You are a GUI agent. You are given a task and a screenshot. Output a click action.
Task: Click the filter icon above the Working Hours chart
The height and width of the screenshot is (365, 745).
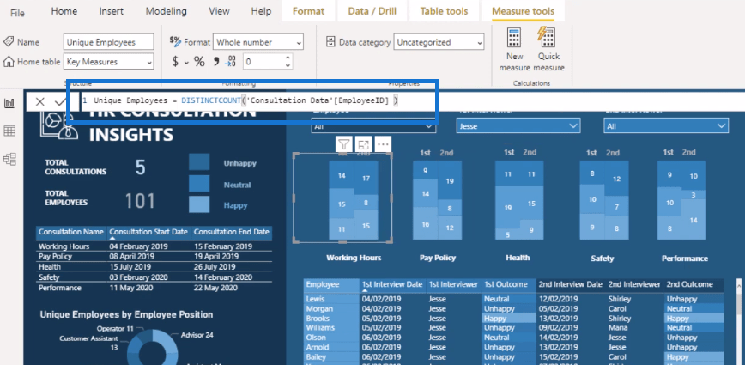coord(344,144)
